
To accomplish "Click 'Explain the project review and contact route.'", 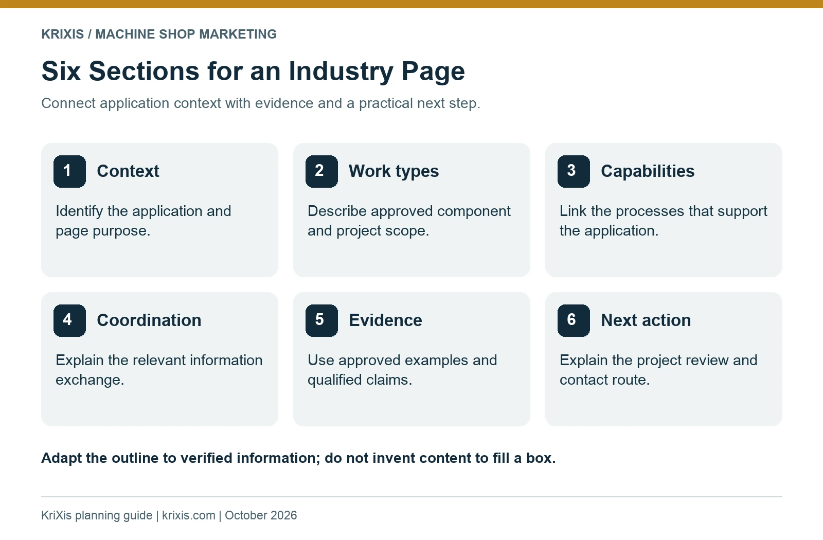I will pos(658,370).
